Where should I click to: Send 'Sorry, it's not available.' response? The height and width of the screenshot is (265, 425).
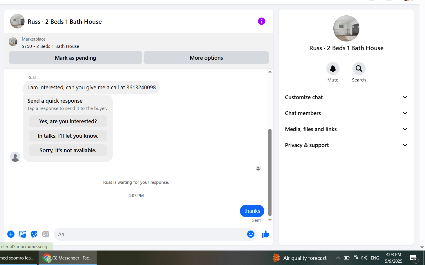click(x=68, y=150)
